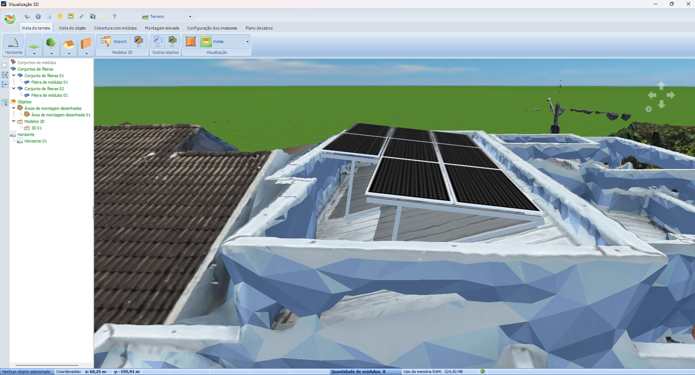Select the tree object icon
Screen dimensions: 695x375
click(51, 42)
